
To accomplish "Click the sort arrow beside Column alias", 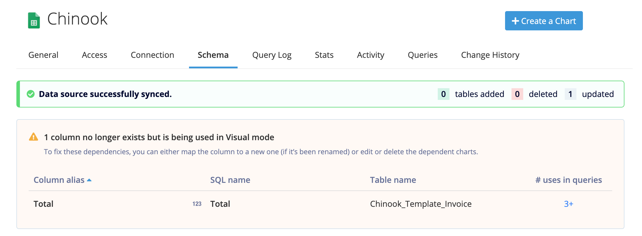I will [x=89, y=180].
